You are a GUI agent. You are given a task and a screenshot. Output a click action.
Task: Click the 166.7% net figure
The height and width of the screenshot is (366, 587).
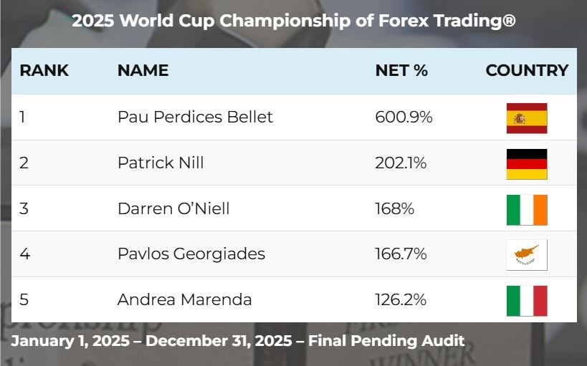click(x=401, y=254)
